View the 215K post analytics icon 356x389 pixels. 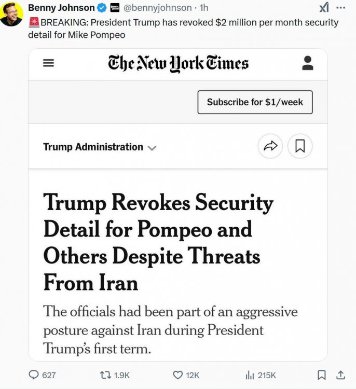tap(249, 374)
